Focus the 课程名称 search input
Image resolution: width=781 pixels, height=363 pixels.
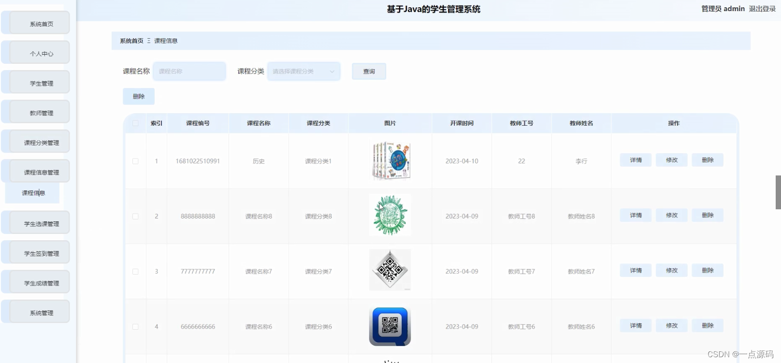189,71
